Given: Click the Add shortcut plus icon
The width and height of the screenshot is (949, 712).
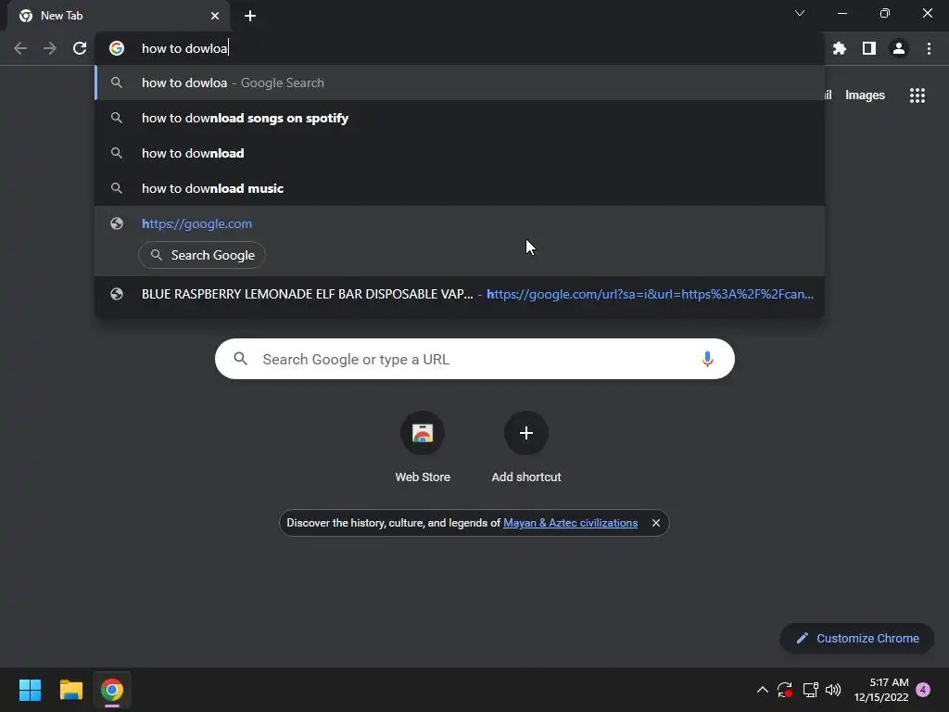Looking at the screenshot, I should pyautogui.click(x=526, y=433).
